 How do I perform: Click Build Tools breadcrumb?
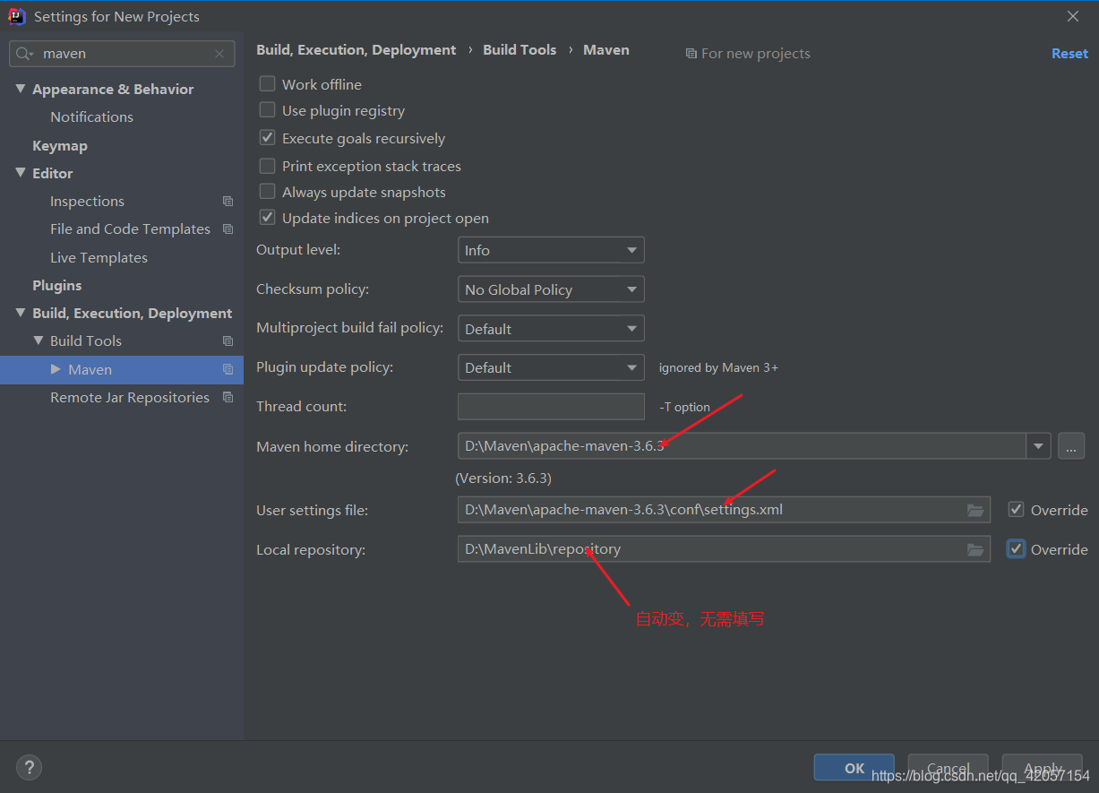pyautogui.click(x=519, y=50)
